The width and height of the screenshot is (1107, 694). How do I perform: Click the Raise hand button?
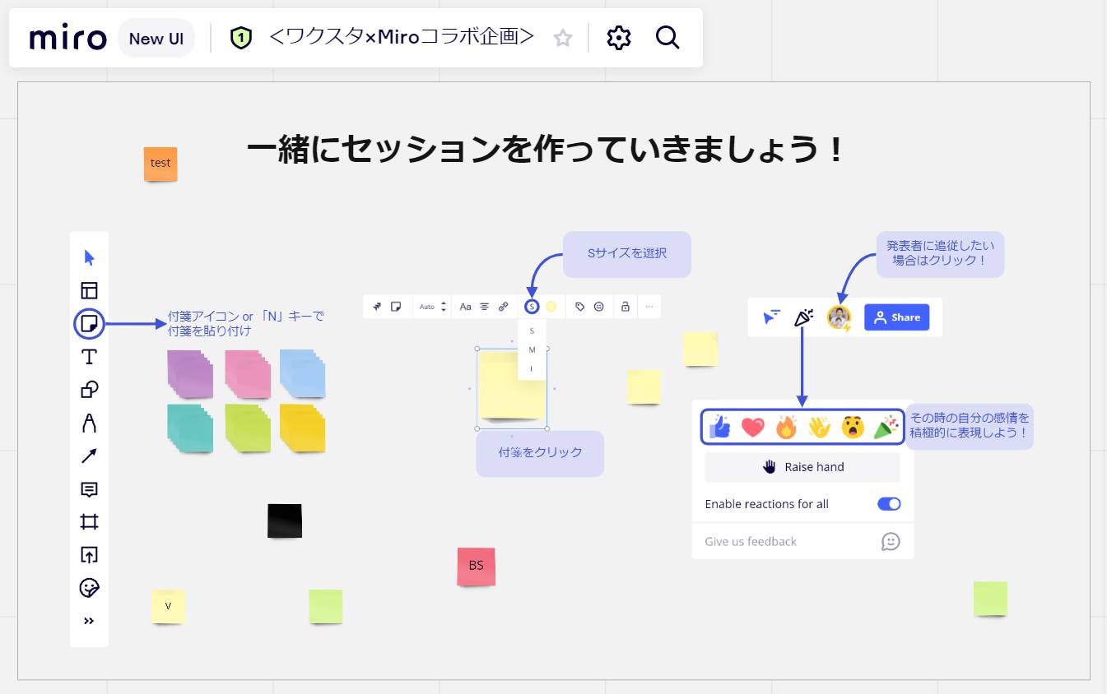point(802,467)
